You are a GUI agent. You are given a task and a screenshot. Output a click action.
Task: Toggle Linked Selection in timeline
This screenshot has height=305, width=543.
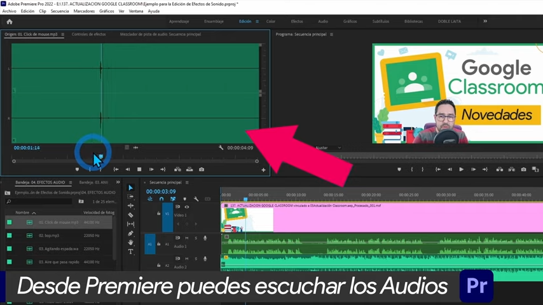173,199
